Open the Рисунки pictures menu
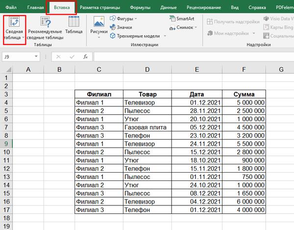The width and height of the screenshot is (294, 230). tap(99, 27)
